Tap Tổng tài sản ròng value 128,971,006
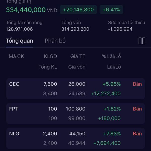Image resolution: width=151 pixels, height=151 pixels. pyautogui.click(x=19, y=29)
